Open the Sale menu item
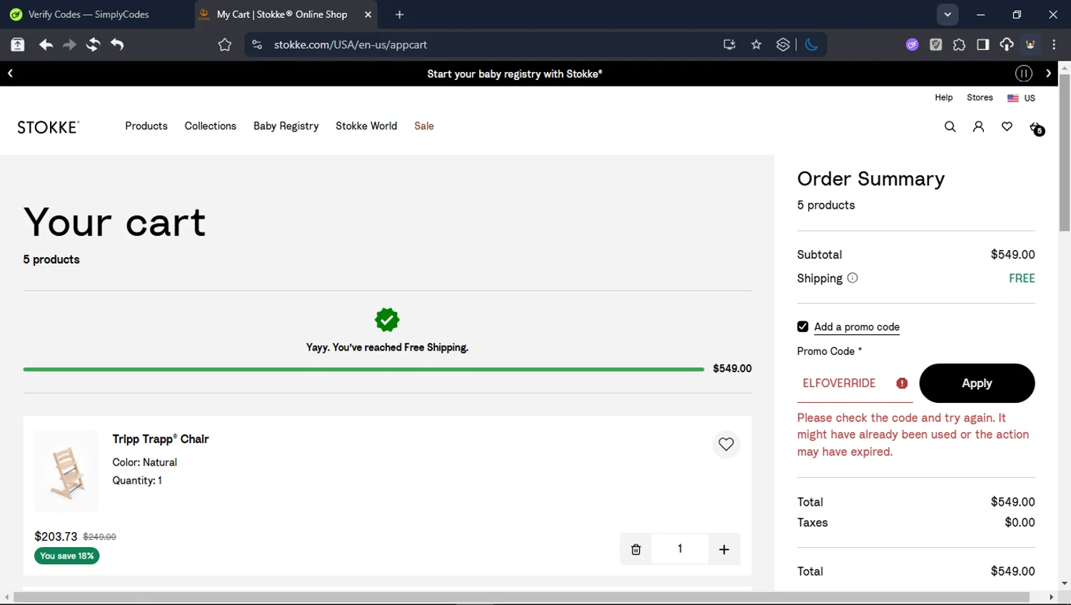Image resolution: width=1071 pixels, height=605 pixels. tap(424, 126)
